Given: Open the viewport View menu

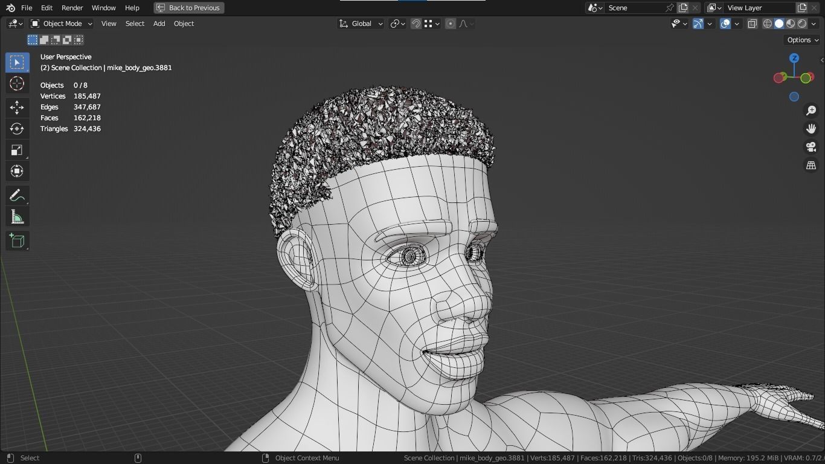Looking at the screenshot, I should [109, 24].
